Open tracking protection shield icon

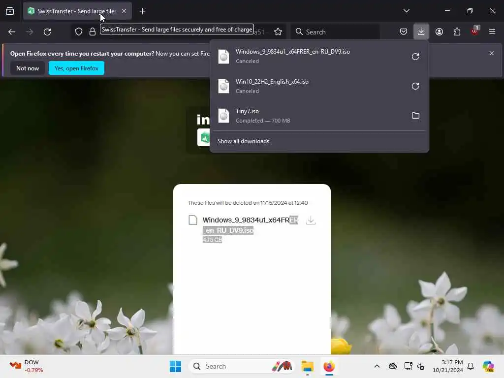click(79, 31)
